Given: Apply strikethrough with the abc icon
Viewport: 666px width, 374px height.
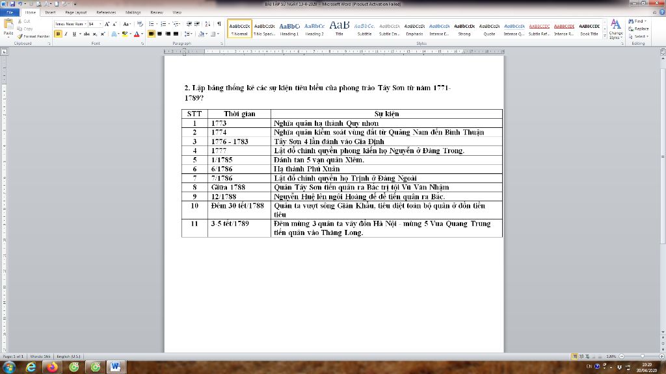Looking at the screenshot, I should tap(87, 34).
